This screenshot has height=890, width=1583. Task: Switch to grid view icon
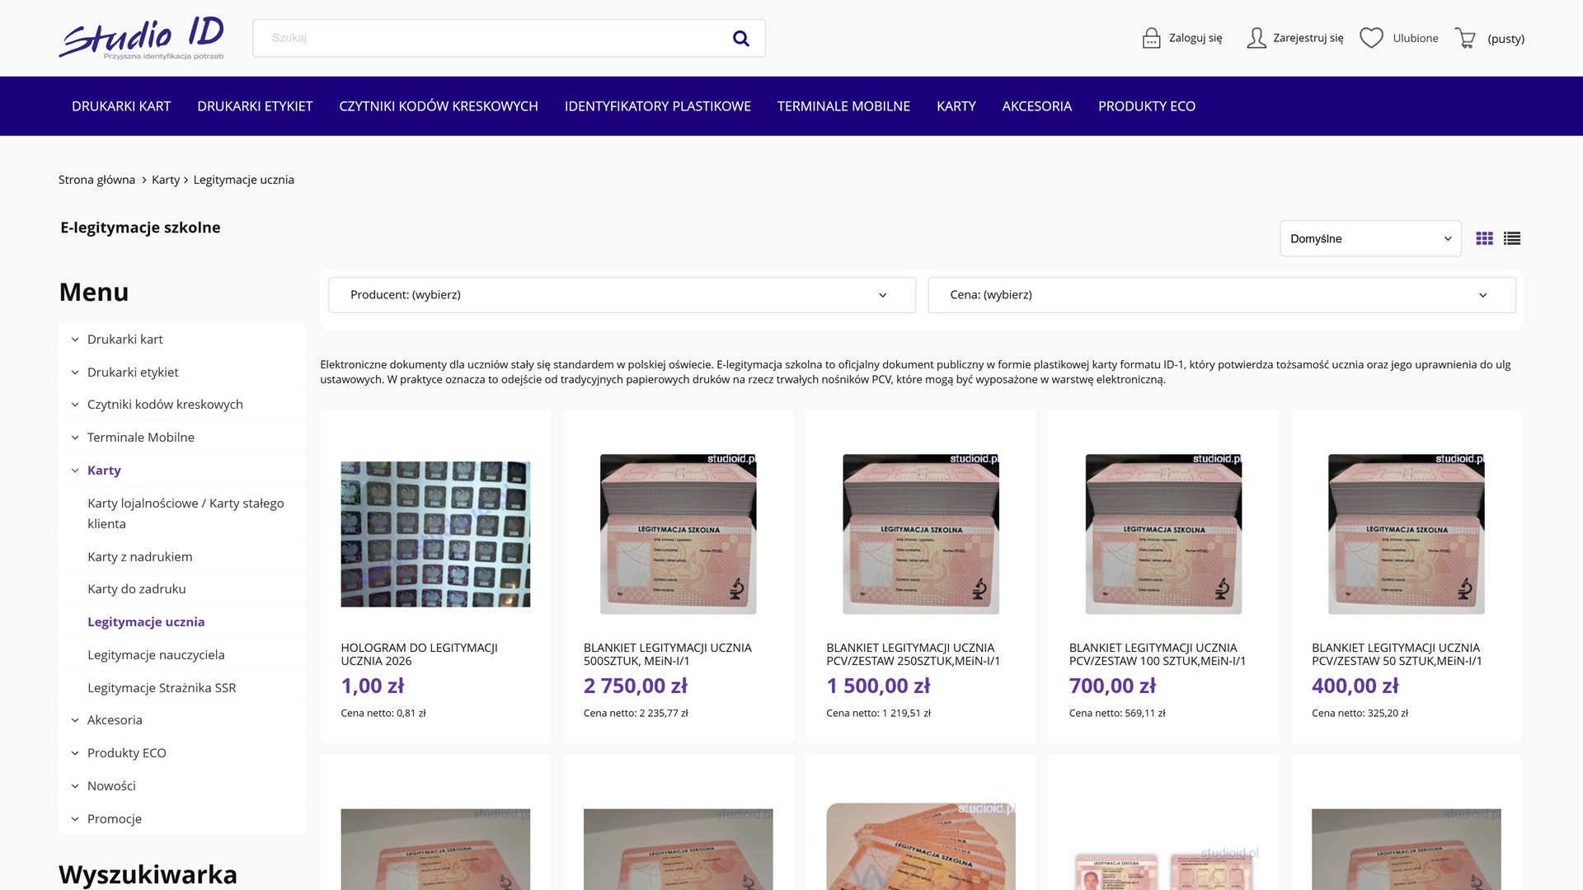click(x=1484, y=239)
